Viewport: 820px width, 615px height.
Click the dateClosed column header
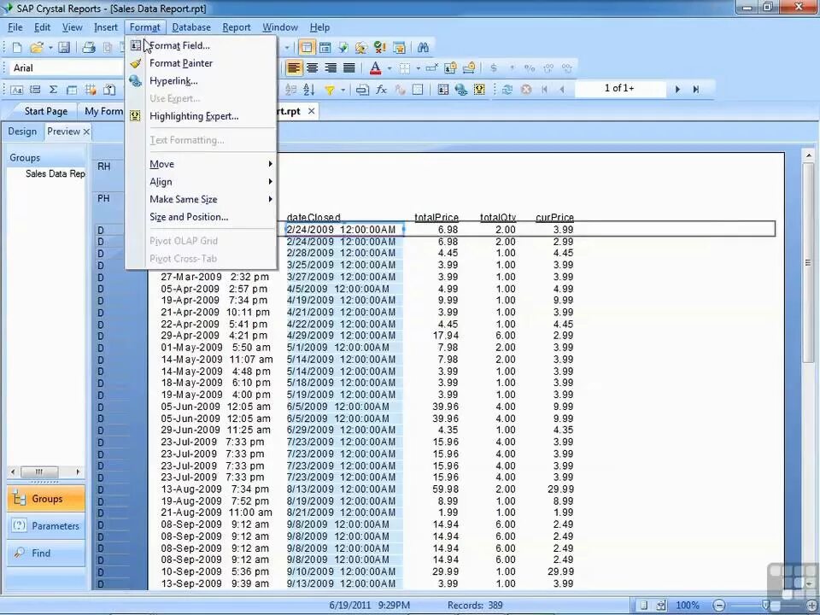313,217
